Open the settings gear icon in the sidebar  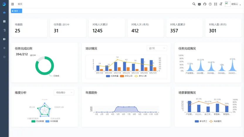click(4, 57)
